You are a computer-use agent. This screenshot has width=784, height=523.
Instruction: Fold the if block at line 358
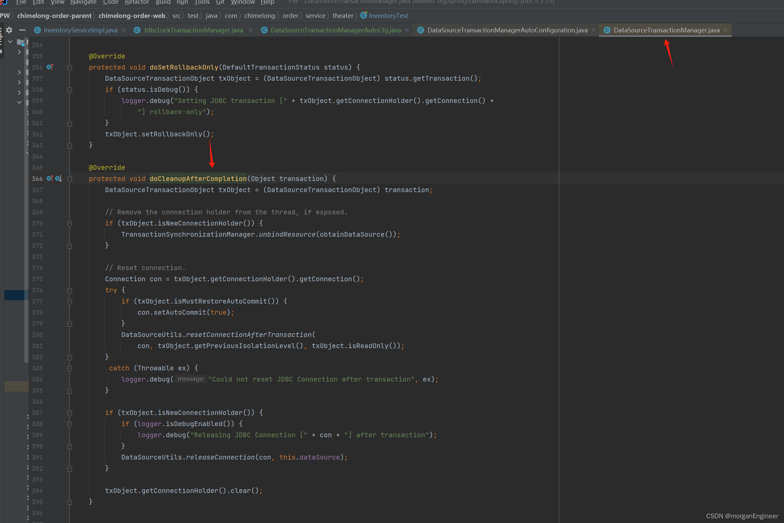(x=70, y=90)
